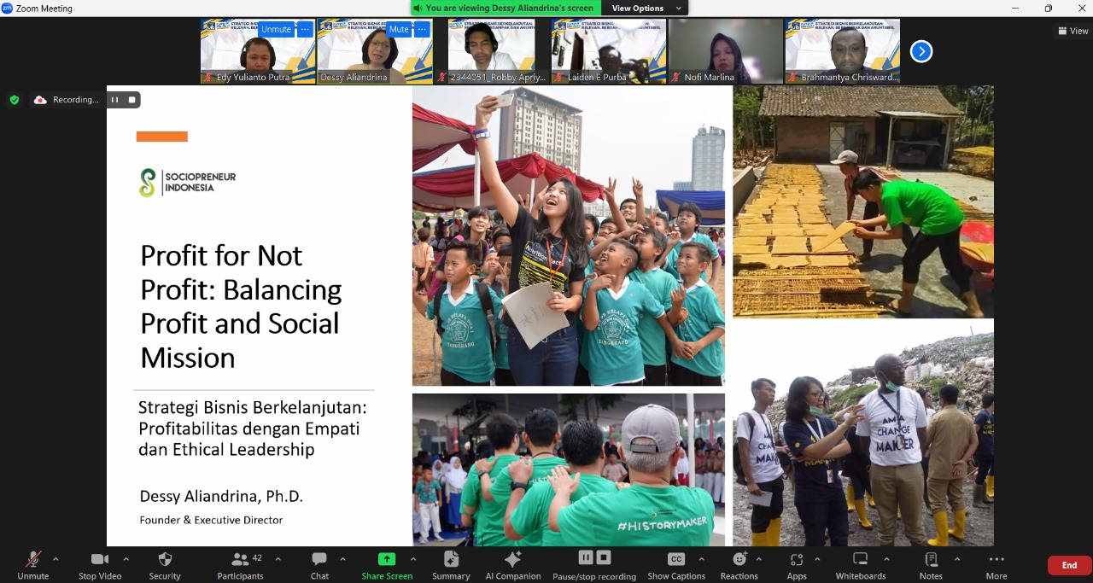Screen dimensions: 1093x583
Task: Pause the recording in the toolbar
Action: click(586, 557)
